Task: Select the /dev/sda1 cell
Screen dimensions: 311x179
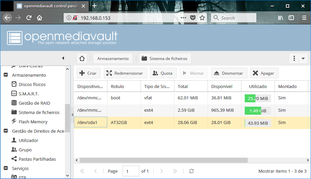Action: [91, 122]
